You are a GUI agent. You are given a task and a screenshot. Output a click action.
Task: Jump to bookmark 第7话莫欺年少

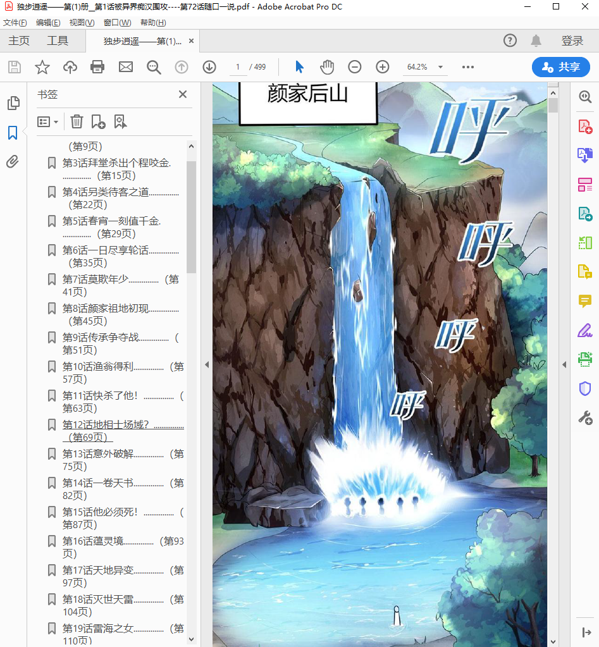click(120, 285)
